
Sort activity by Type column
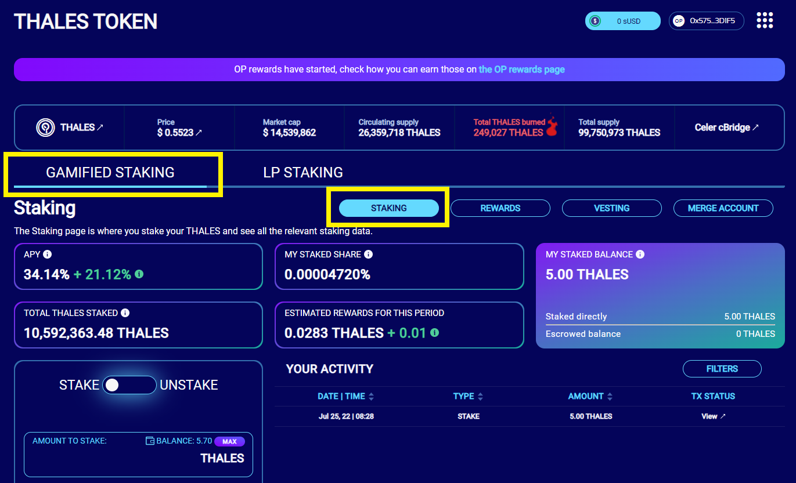tap(469, 397)
